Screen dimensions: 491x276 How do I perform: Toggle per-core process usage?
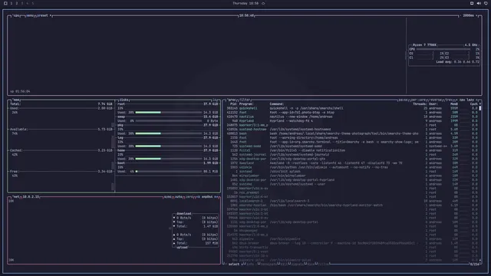click(419, 100)
